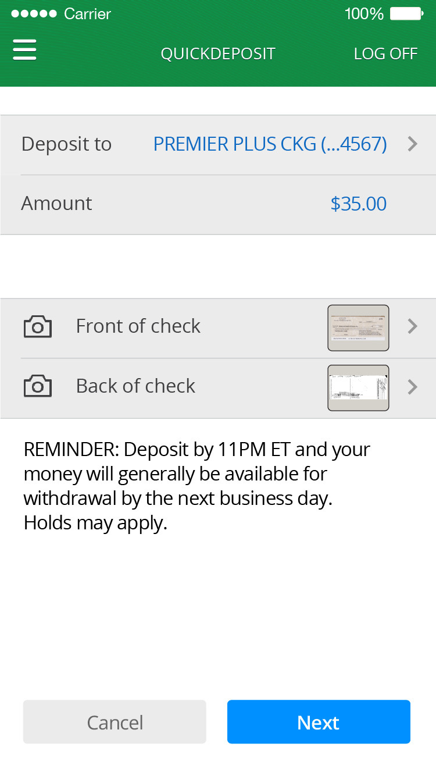436x776 pixels.
Task: Expand the Deposit to account chevron
Action: 413,144
